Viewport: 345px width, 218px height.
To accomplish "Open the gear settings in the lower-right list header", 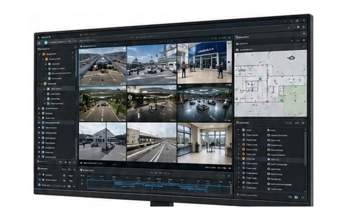I will 303,123.
